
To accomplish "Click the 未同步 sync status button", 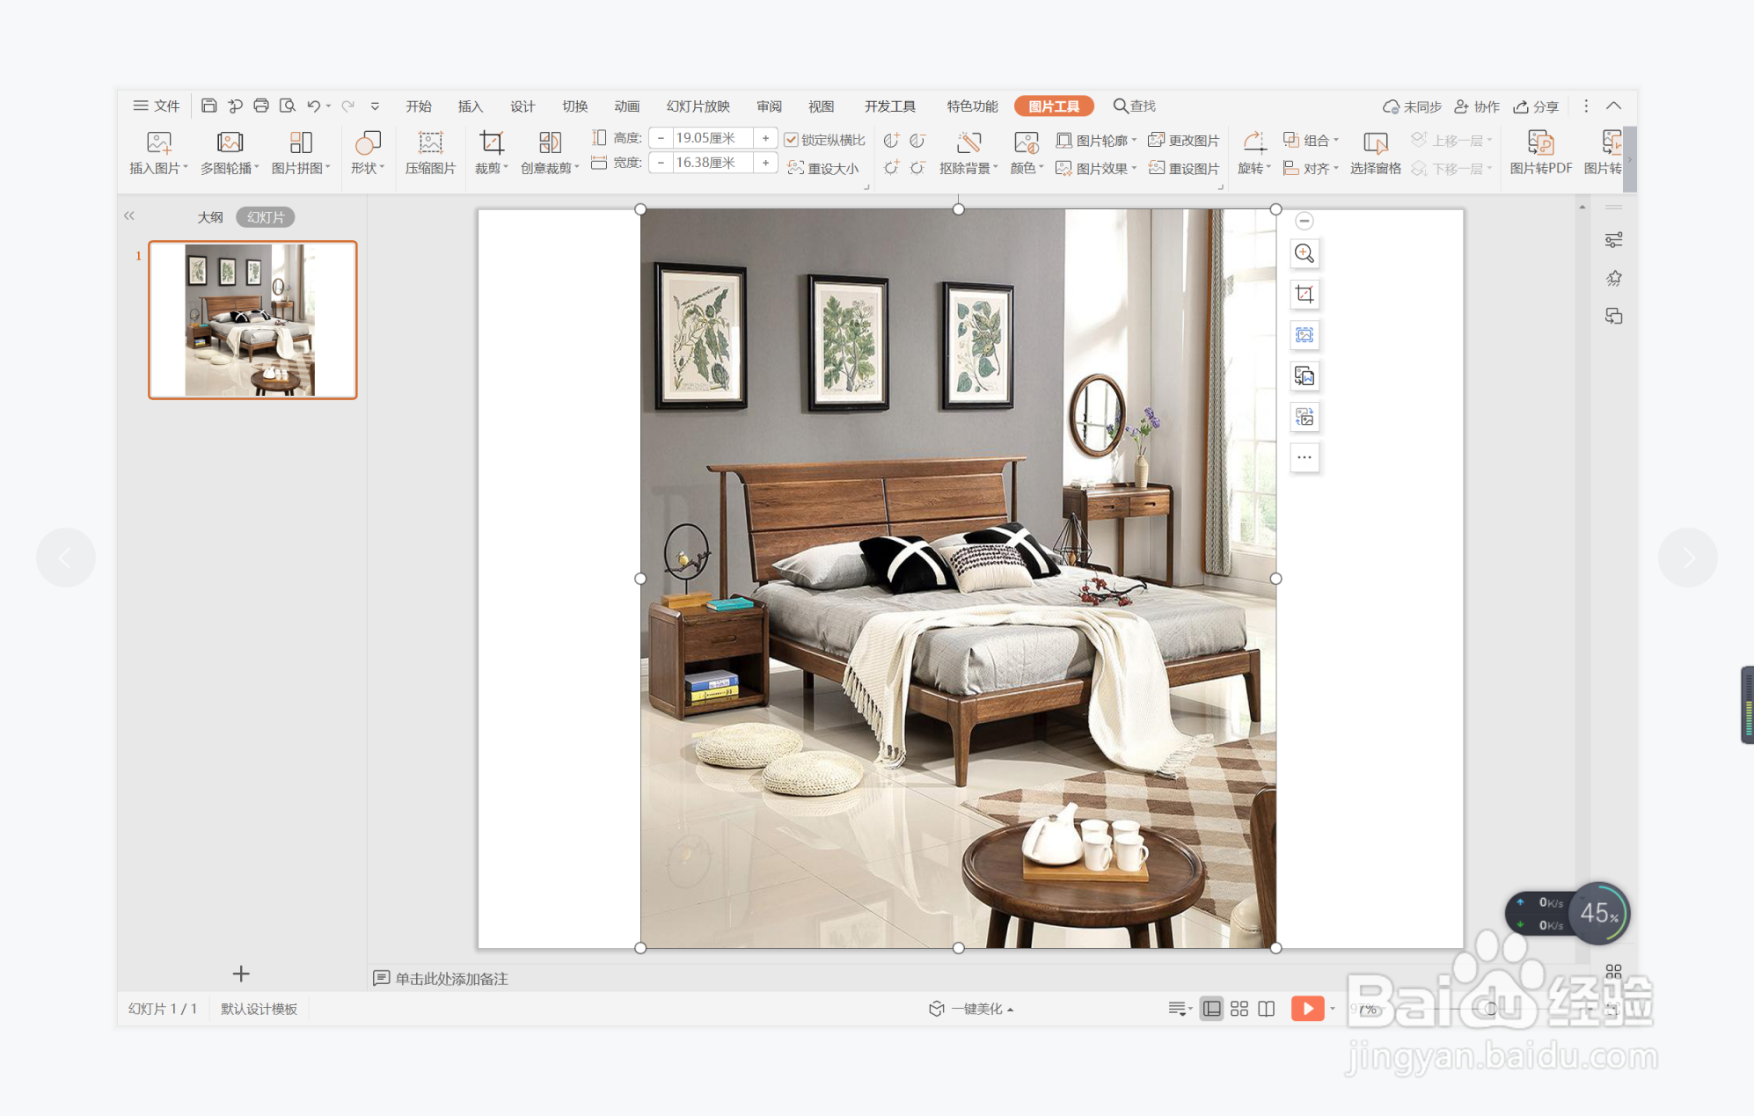I will (1412, 106).
